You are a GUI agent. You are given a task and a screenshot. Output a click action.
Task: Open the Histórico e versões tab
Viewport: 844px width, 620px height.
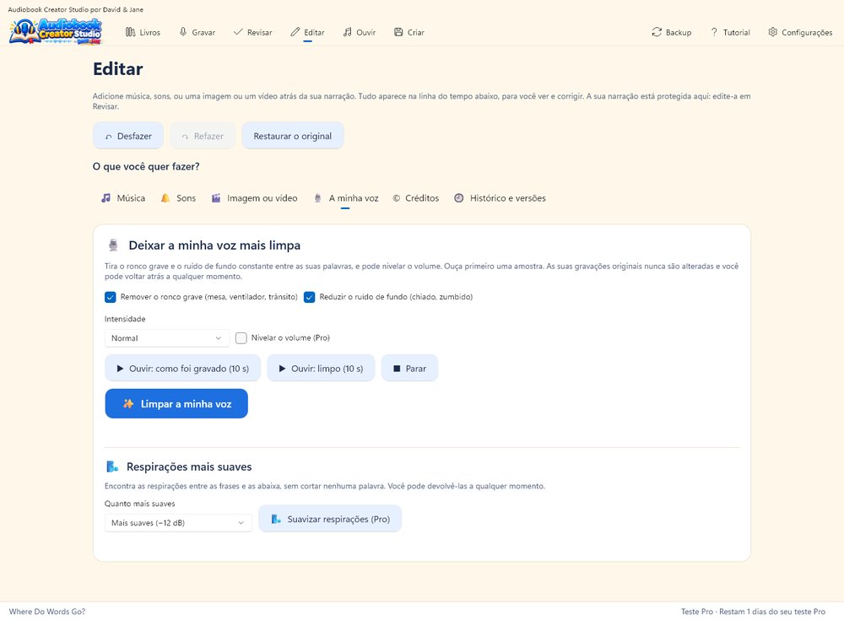(x=500, y=198)
